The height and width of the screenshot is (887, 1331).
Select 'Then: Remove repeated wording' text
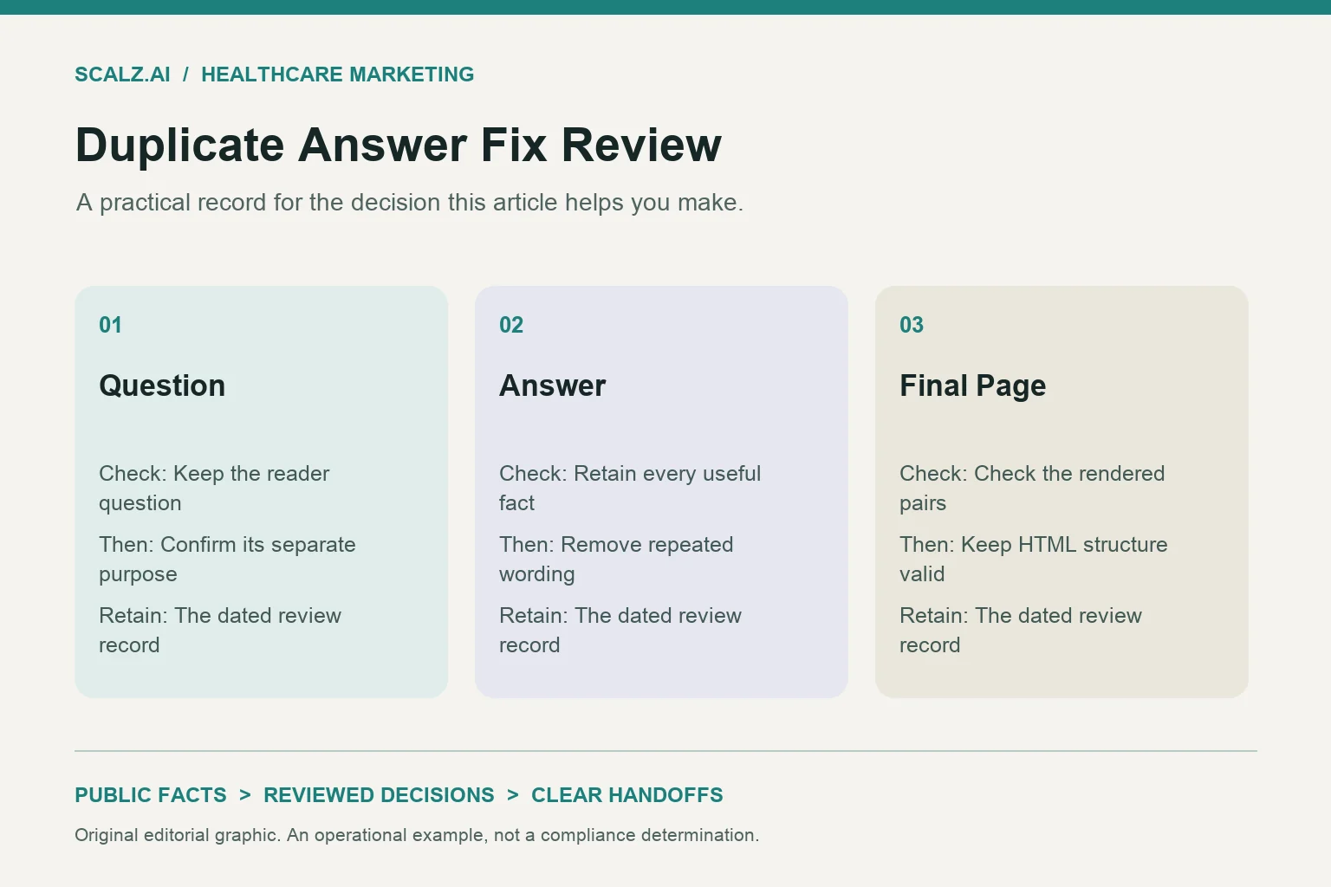[x=616, y=559]
